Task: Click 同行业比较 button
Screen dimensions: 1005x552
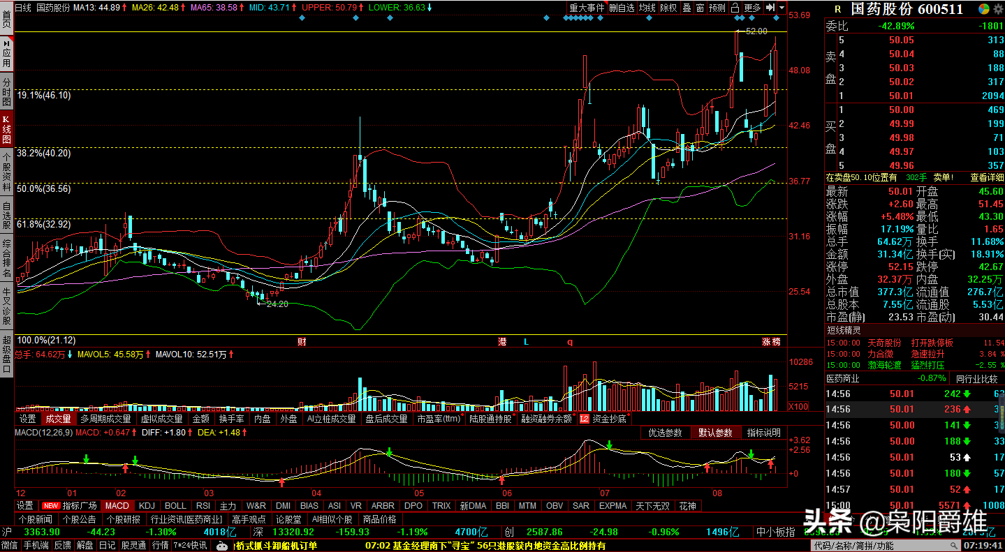Action: coord(976,378)
